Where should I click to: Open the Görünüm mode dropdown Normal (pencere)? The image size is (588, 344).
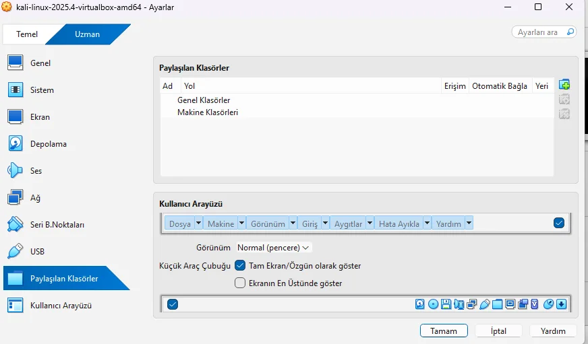click(273, 248)
